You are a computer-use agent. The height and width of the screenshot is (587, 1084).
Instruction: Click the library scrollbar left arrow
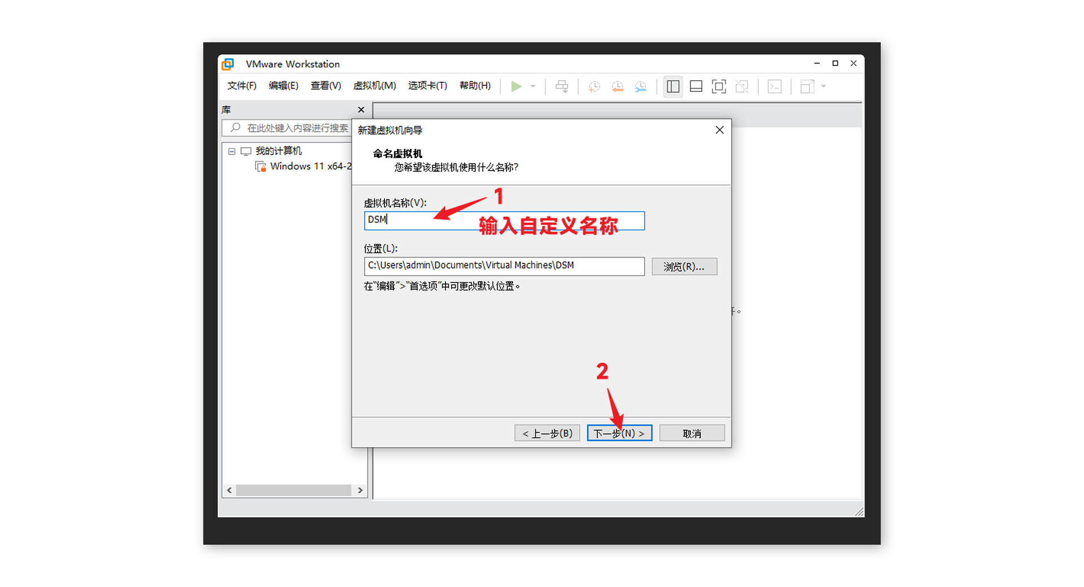click(x=229, y=491)
